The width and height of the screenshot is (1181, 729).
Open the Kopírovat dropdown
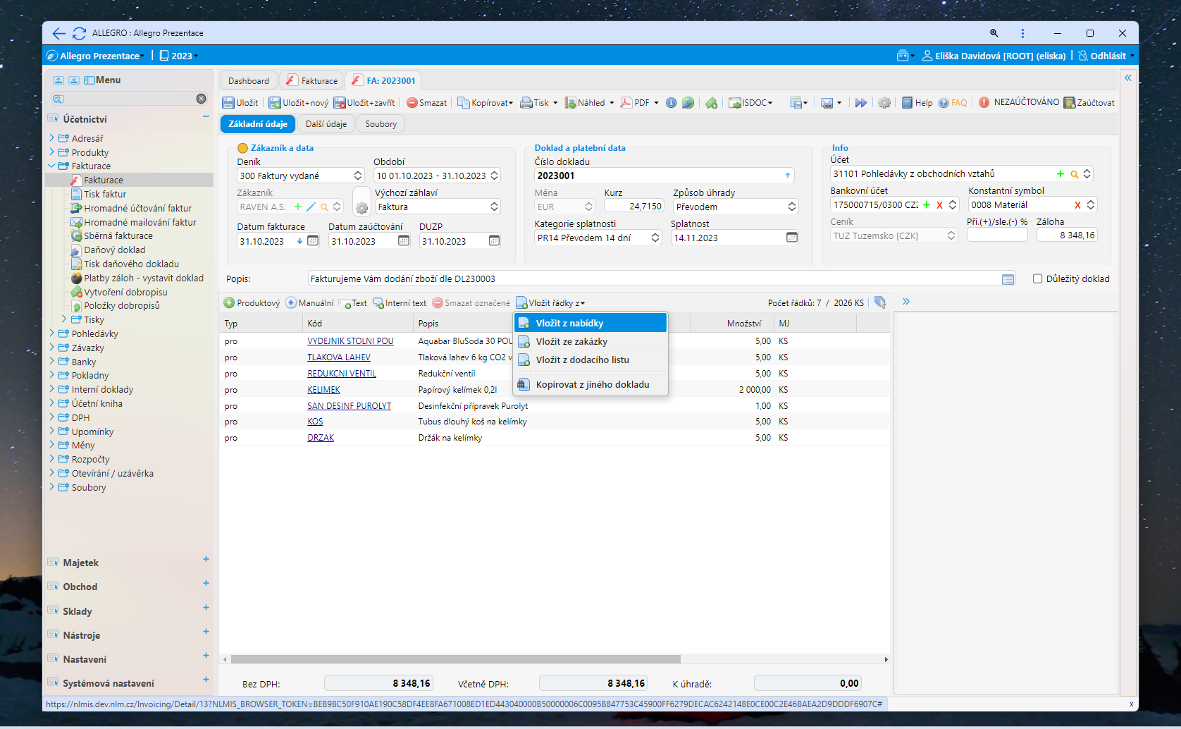click(x=486, y=103)
